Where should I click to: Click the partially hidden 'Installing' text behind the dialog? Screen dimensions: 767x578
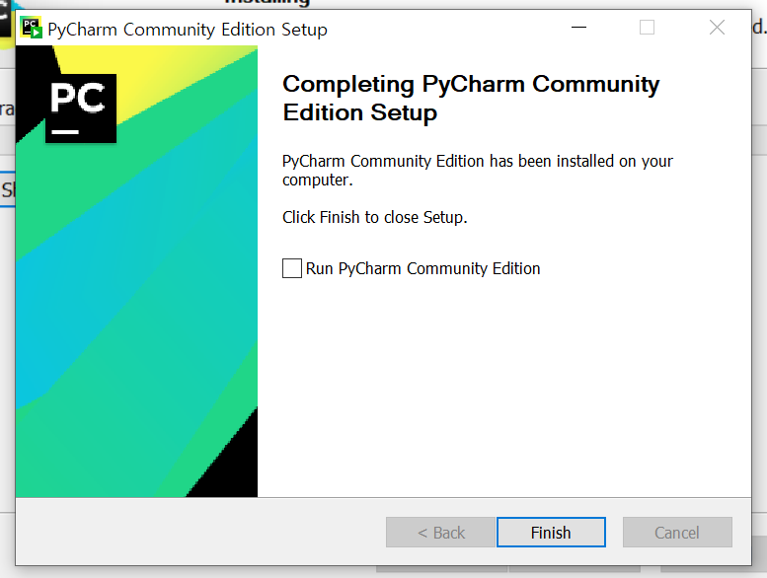(268, 3)
